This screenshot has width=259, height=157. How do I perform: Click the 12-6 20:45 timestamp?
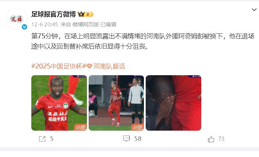point(45,25)
